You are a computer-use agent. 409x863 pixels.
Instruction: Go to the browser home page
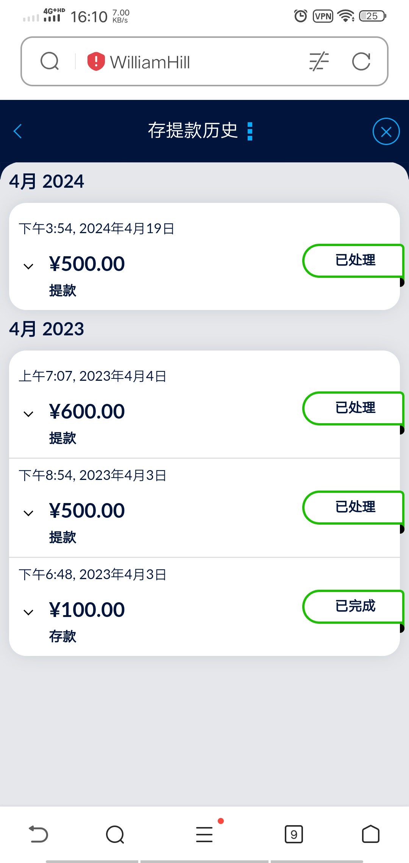[x=370, y=834]
